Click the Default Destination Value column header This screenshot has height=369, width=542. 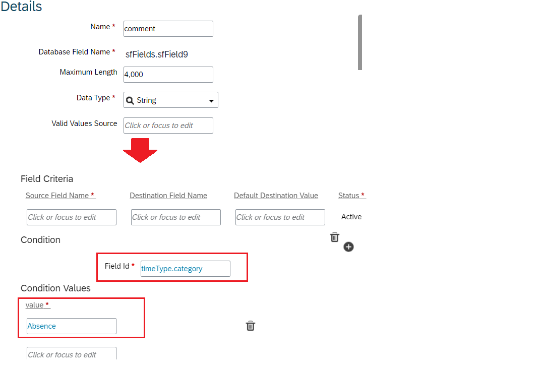(276, 196)
